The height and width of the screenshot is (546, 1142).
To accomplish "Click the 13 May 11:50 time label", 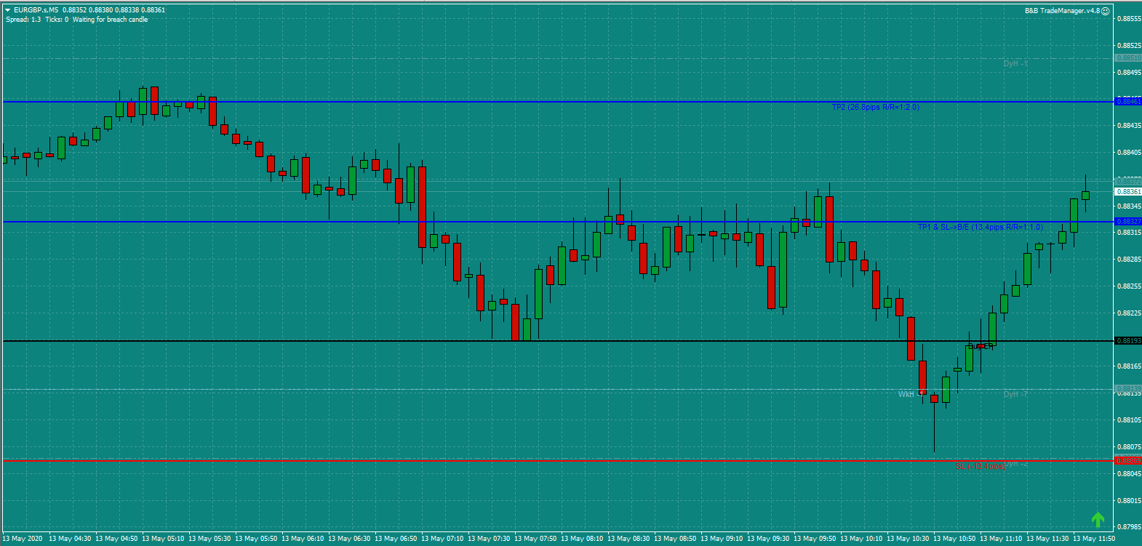I will (x=1094, y=539).
